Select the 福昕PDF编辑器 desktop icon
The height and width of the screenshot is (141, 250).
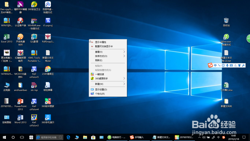(20, 7)
